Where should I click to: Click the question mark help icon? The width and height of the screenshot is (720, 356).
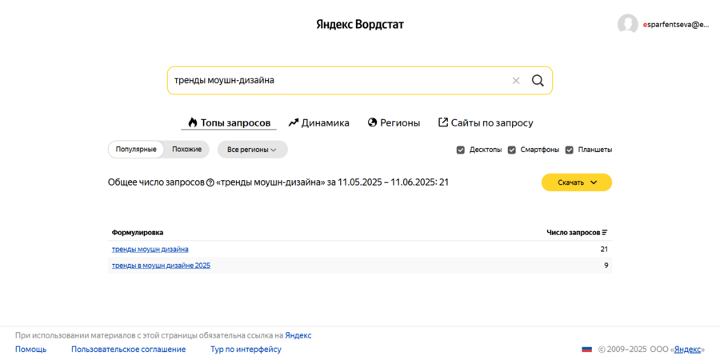click(210, 183)
